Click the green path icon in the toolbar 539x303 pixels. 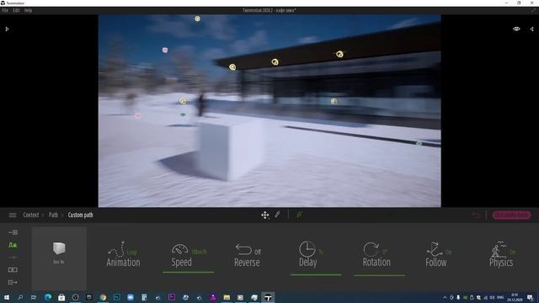point(300,215)
